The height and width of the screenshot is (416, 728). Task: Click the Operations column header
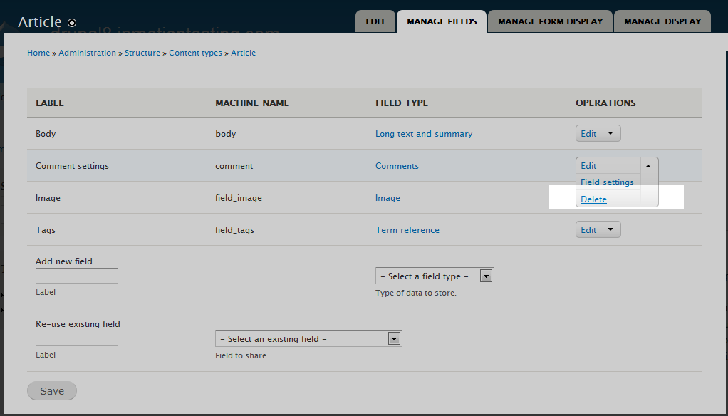605,103
